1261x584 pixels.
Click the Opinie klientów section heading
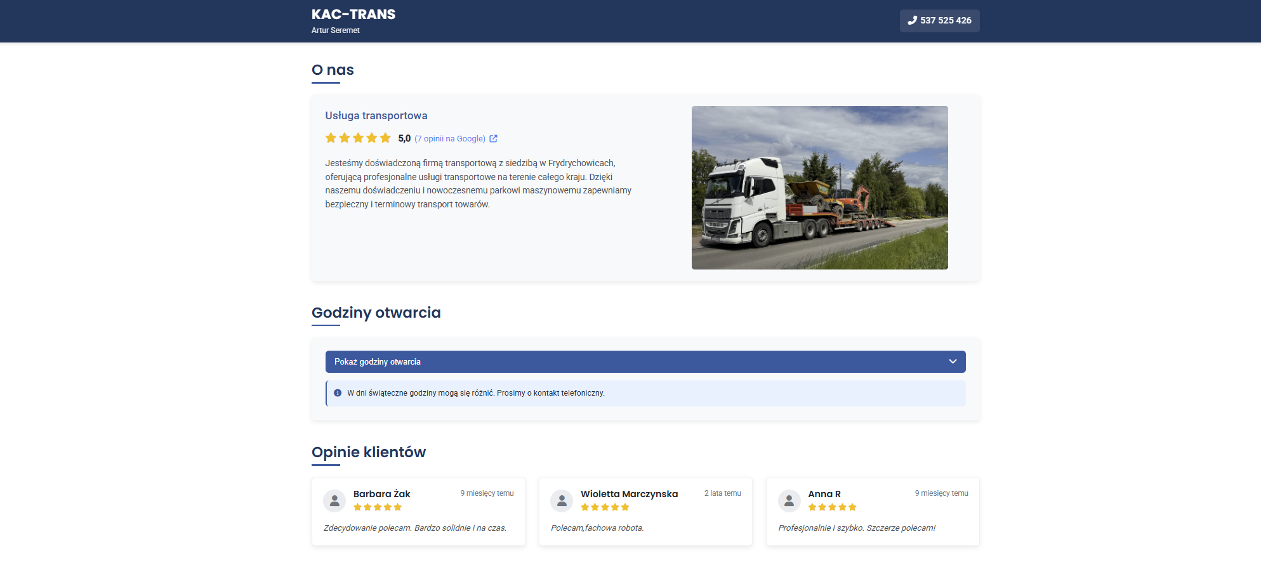(x=368, y=452)
